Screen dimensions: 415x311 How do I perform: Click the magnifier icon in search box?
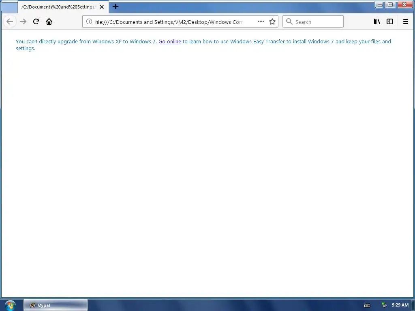click(289, 22)
